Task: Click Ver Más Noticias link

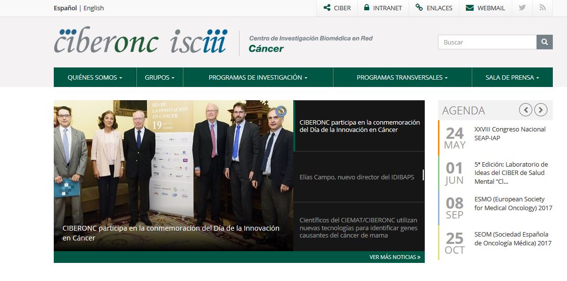Action: click(394, 257)
